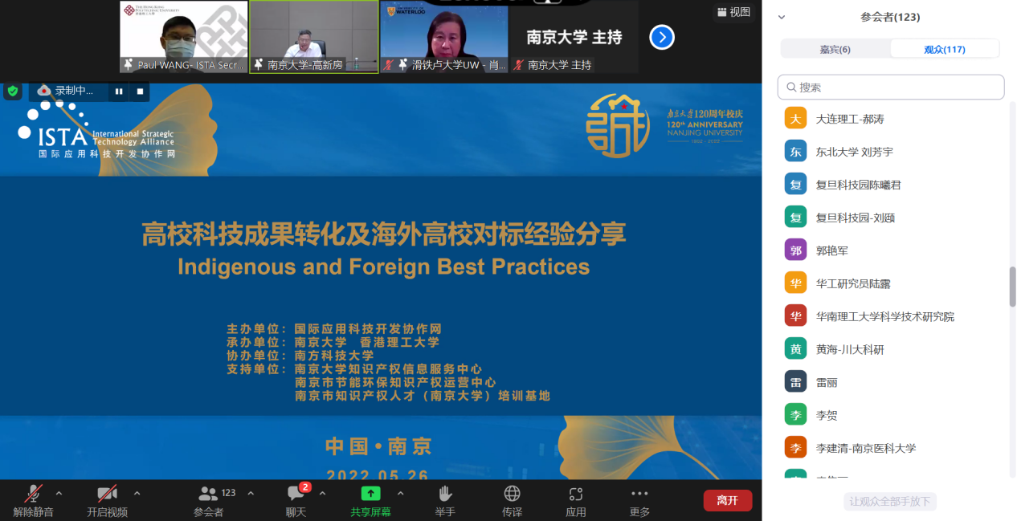Switch to the 嘉宾(6) tab
Screen dimensions: 1017x521
pos(835,49)
